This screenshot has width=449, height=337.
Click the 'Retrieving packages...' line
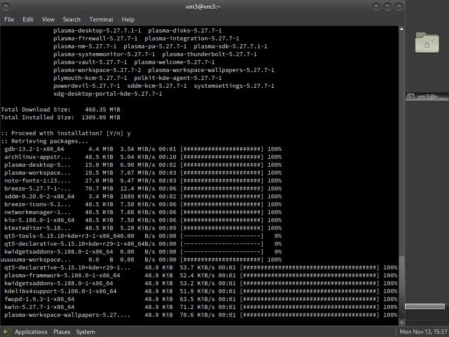[44, 141]
